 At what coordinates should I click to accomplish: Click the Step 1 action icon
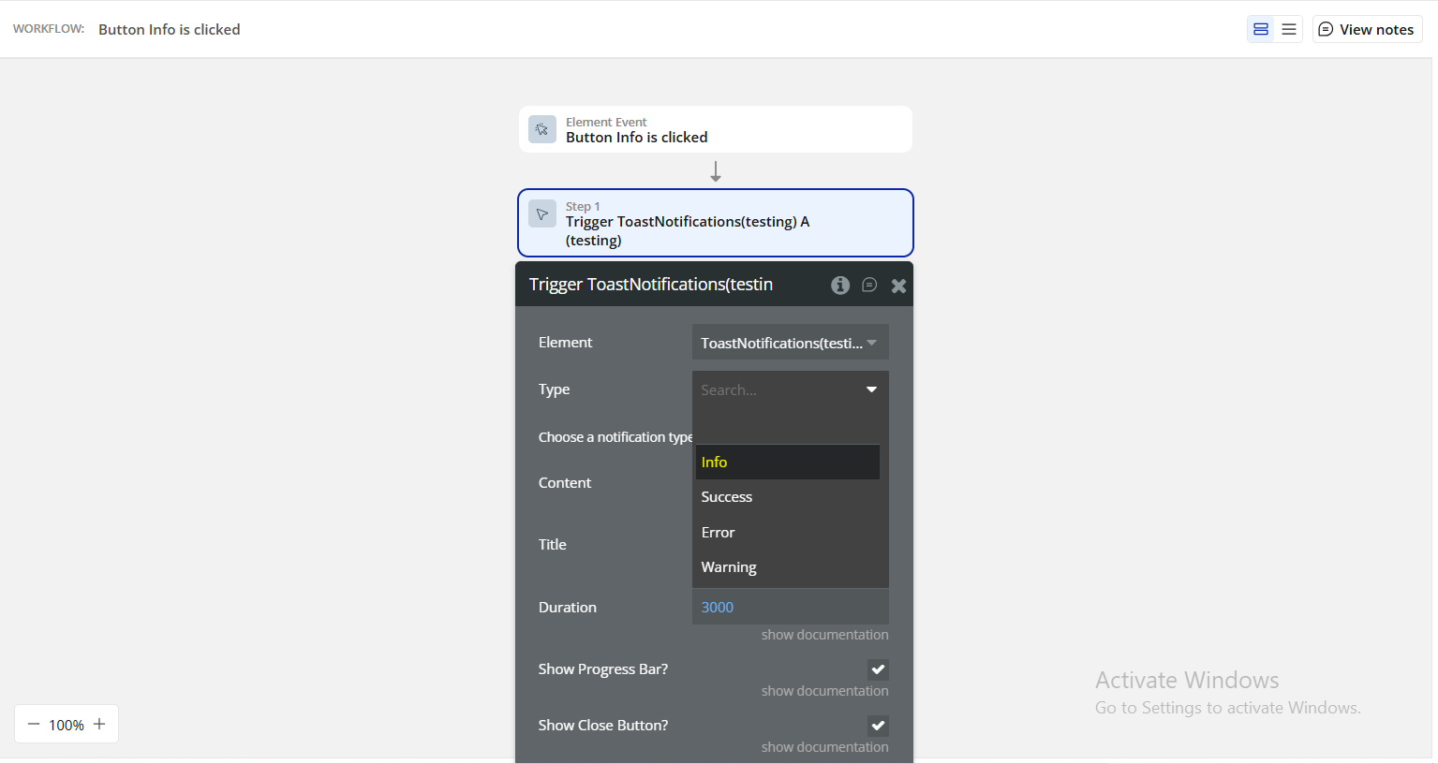point(542,213)
